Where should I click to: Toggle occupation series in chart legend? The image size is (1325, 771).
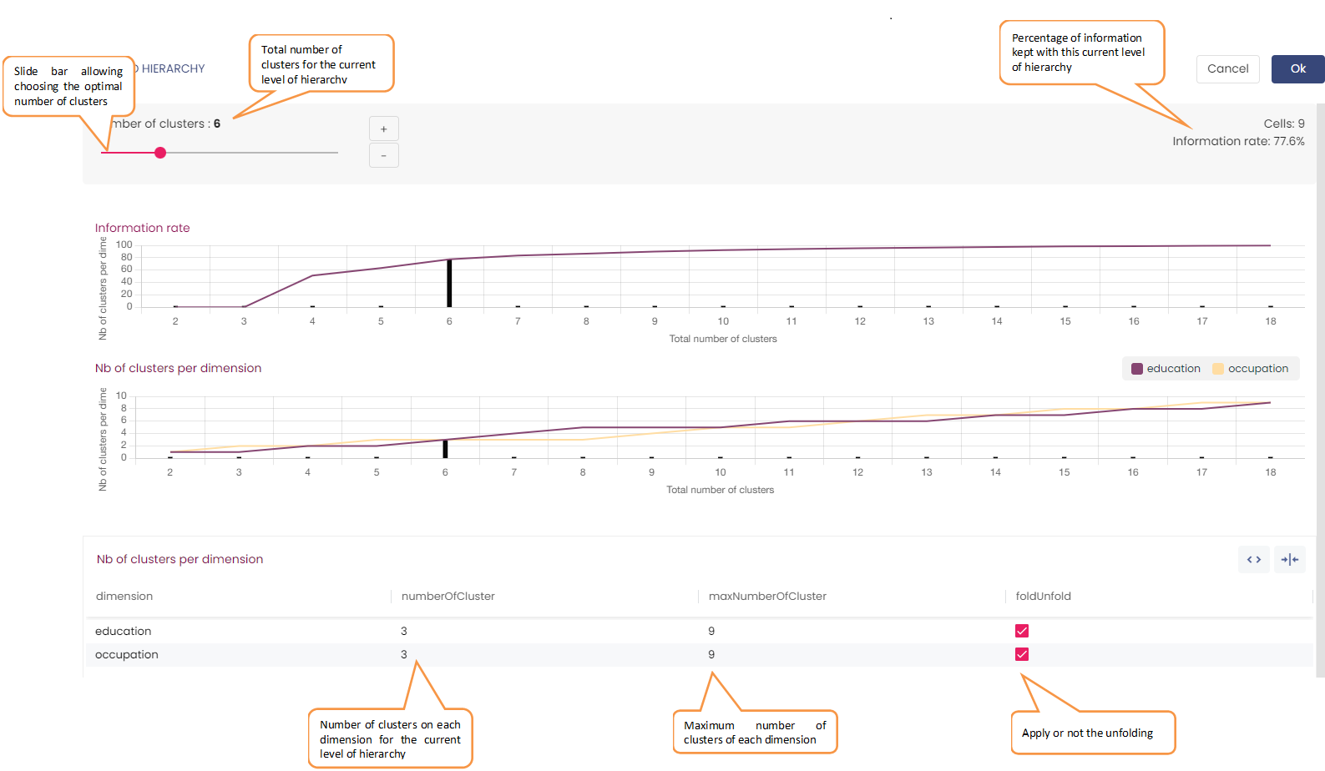click(1250, 369)
